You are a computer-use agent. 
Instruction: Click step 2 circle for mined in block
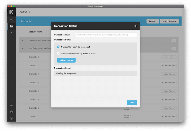click(x=58, y=54)
